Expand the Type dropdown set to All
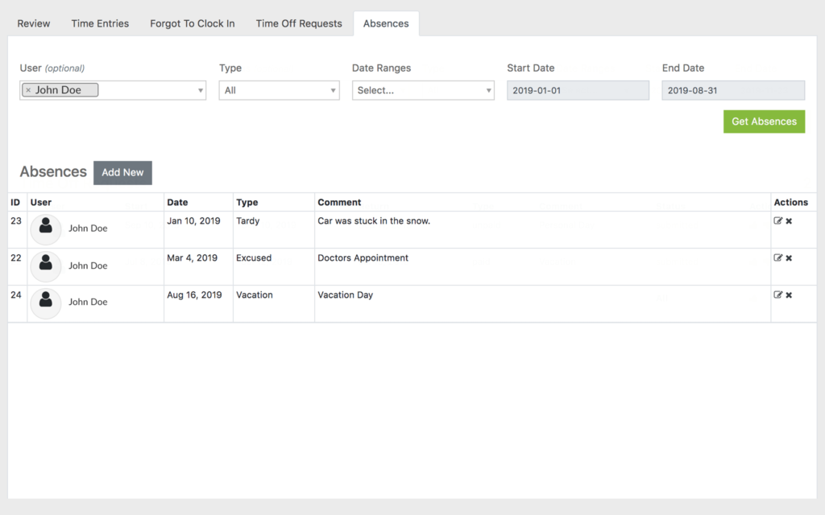Screen dimensions: 825x515 pos(279,91)
